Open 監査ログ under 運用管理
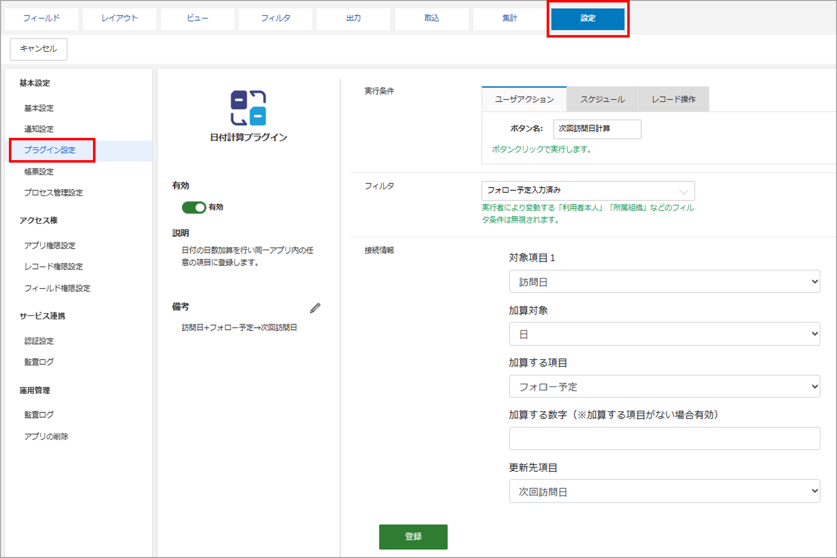This screenshot has width=837, height=558. [x=39, y=415]
